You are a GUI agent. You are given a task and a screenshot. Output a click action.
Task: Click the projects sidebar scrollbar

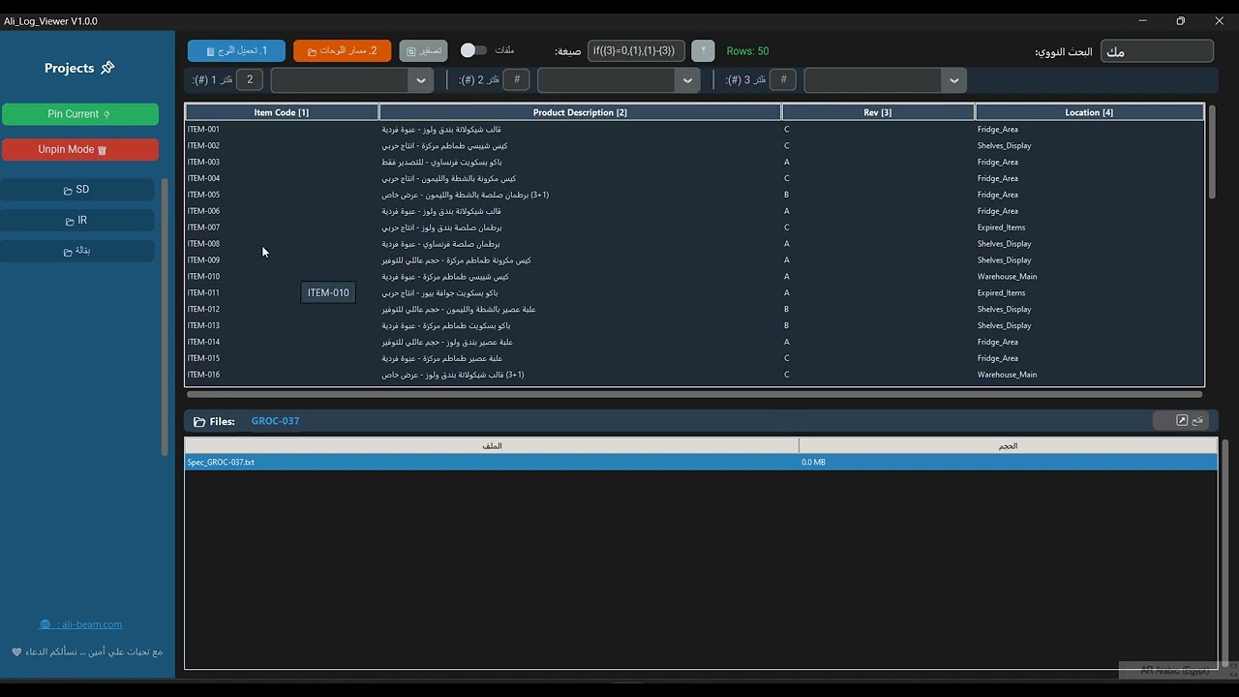pos(165,317)
